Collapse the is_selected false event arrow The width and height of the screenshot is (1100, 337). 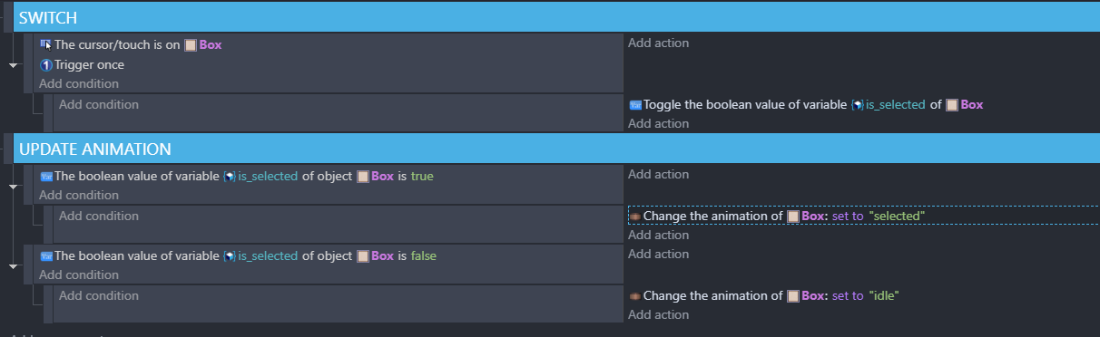(13, 266)
